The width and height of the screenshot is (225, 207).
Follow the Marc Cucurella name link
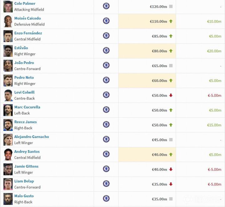pyautogui.click(x=27, y=107)
